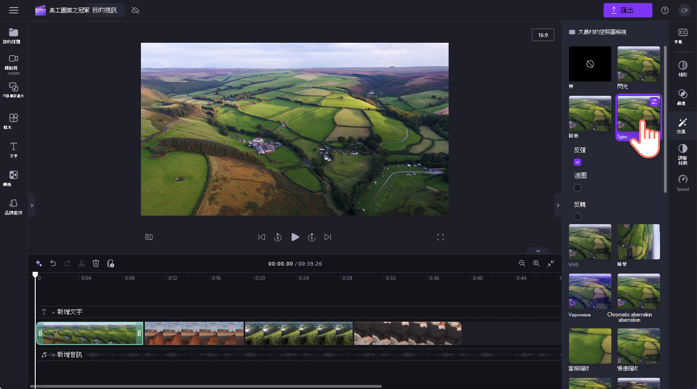Apply the Chromatic aberration effect

(639, 291)
